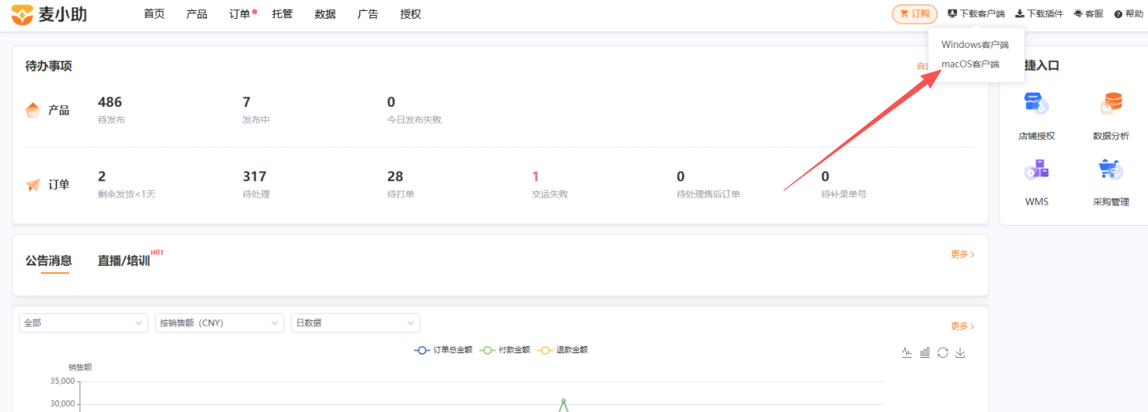Click 更多 in the sales chart panel

(x=963, y=326)
